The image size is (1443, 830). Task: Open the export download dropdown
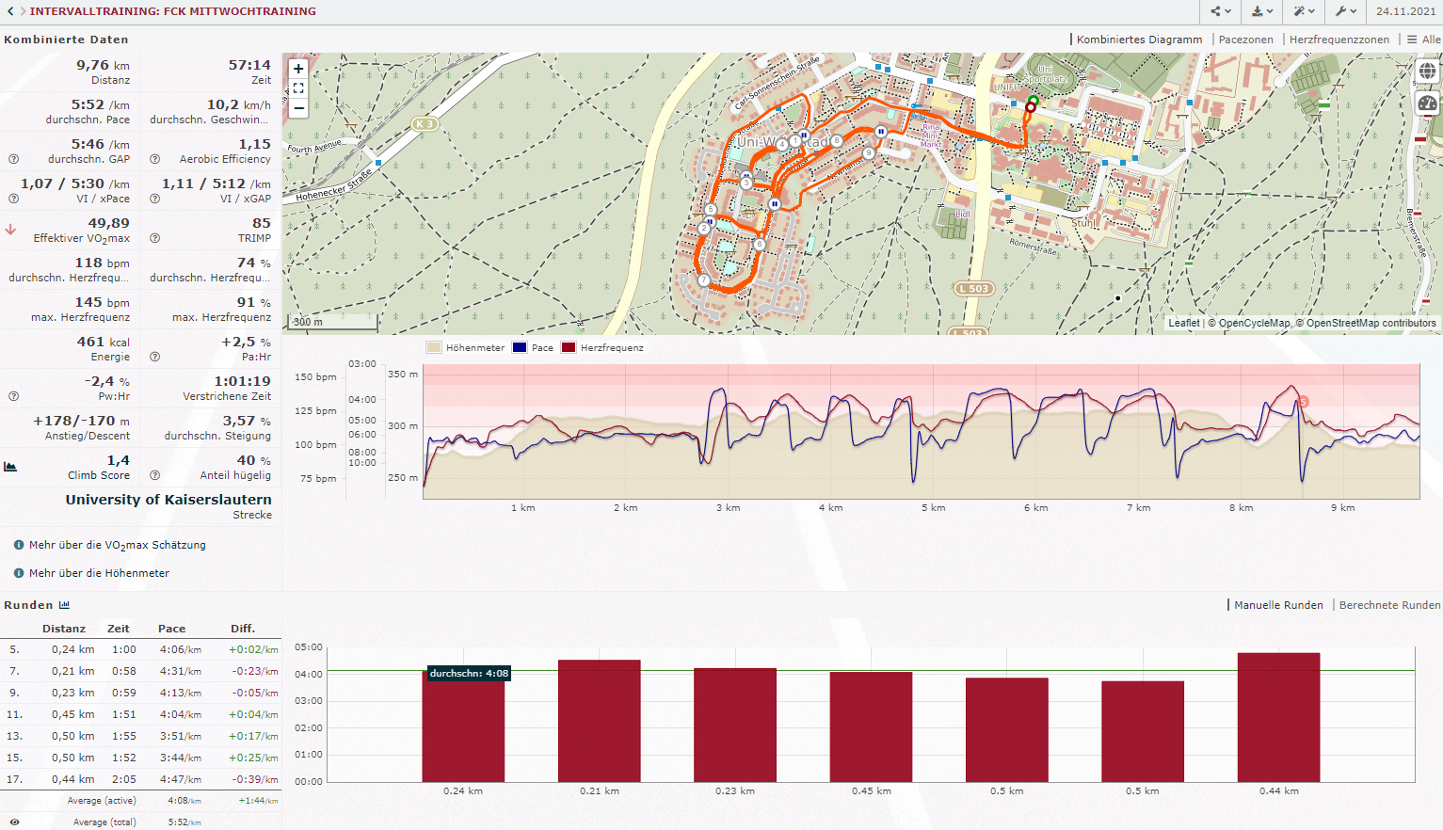point(1262,11)
